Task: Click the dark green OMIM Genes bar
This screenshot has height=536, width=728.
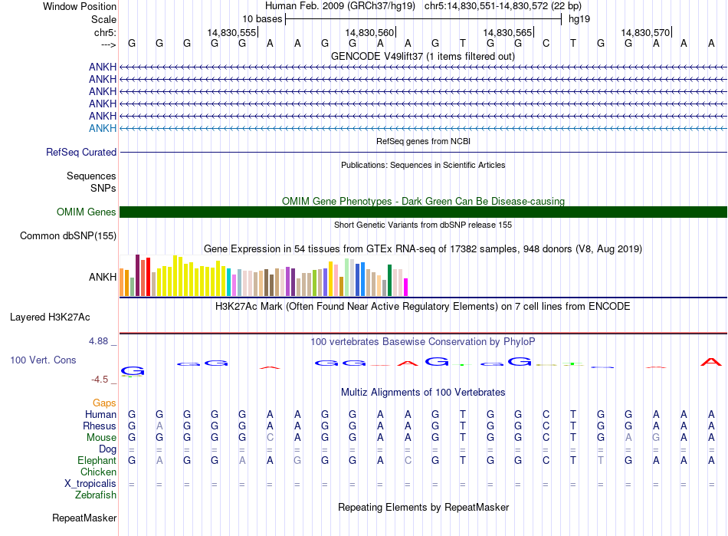Action: point(423,212)
